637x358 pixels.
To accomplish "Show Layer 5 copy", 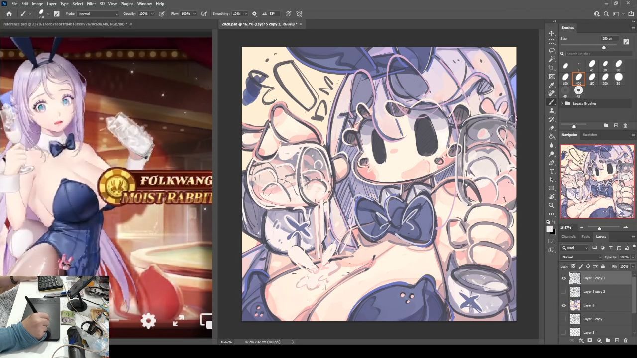I will (x=564, y=319).
